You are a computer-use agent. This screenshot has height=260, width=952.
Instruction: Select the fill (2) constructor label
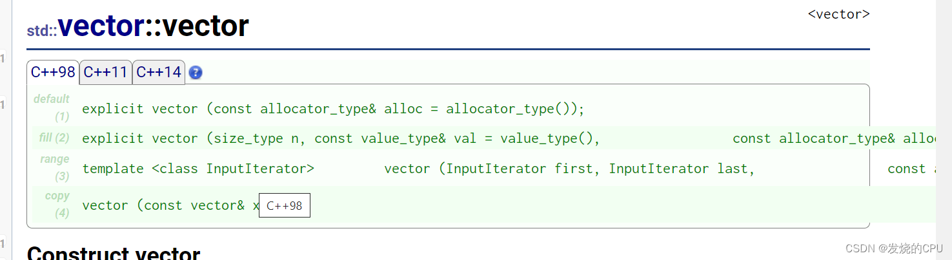click(x=54, y=138)
